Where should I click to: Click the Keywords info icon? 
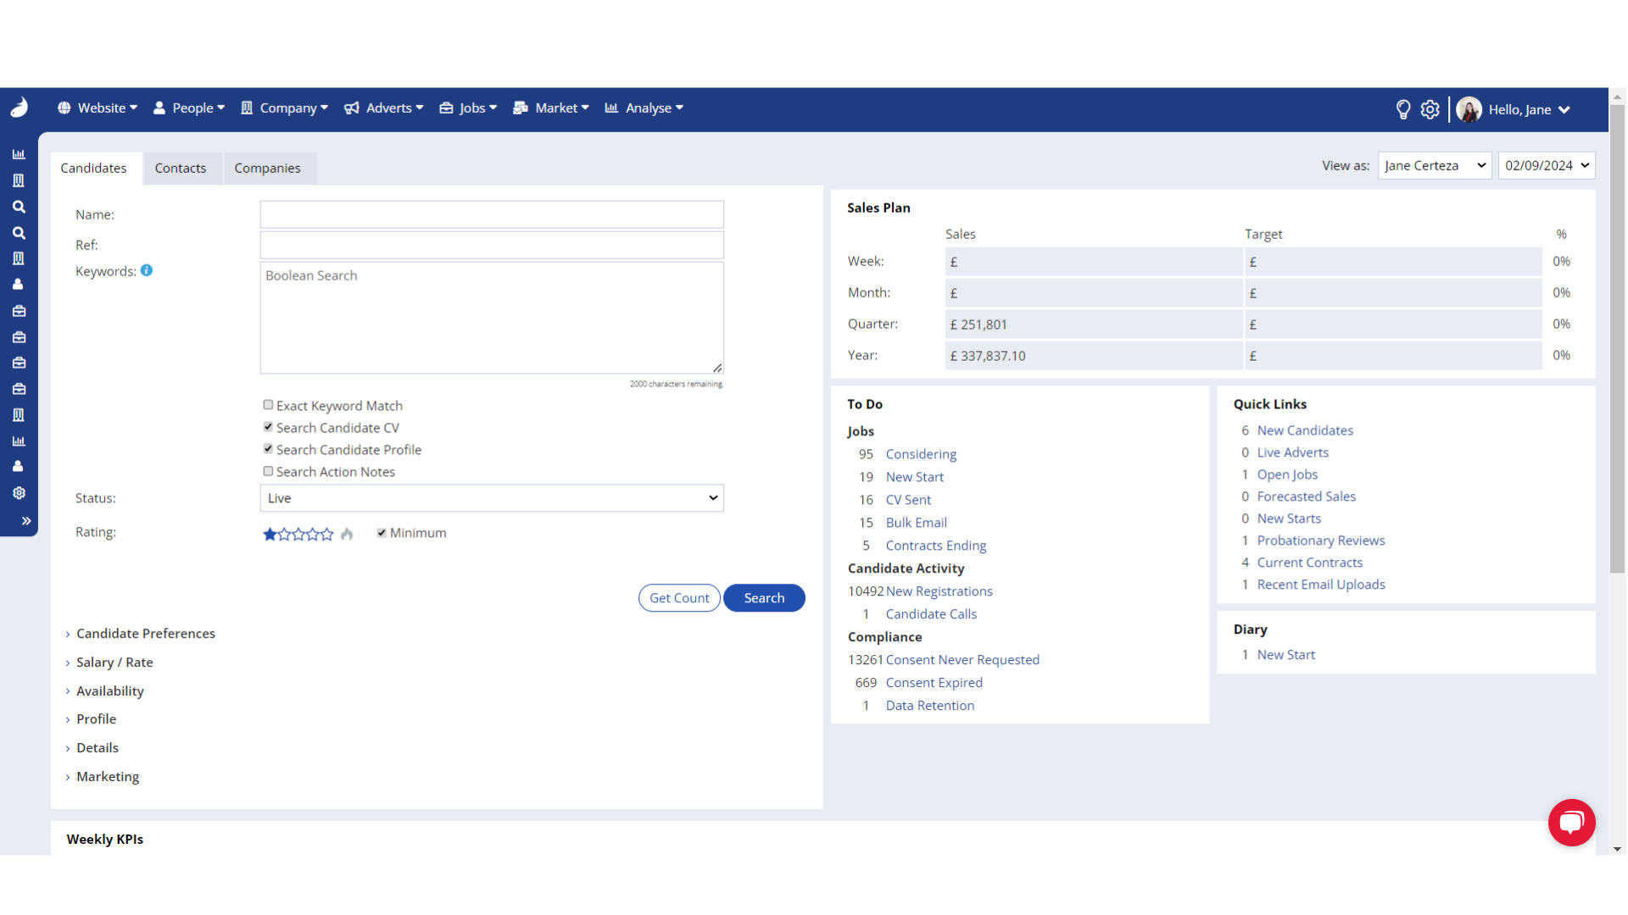click(x=147, y=270)
